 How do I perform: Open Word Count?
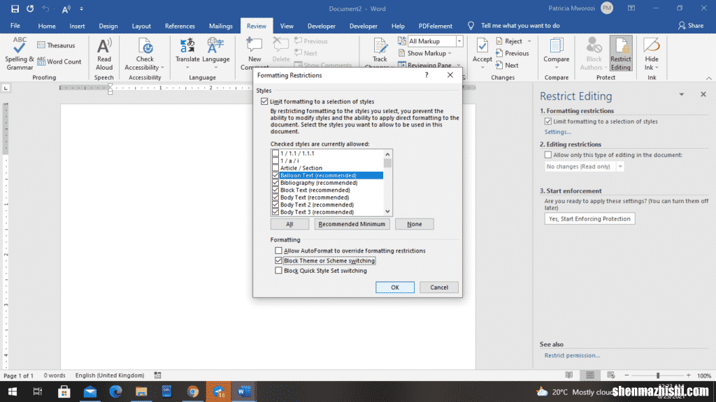pyautogui.click(x=59, y=61)
